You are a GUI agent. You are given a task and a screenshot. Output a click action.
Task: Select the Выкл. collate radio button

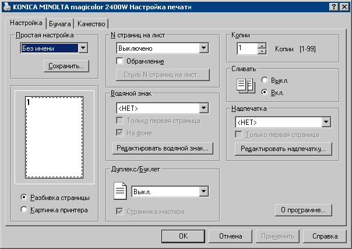265,80
